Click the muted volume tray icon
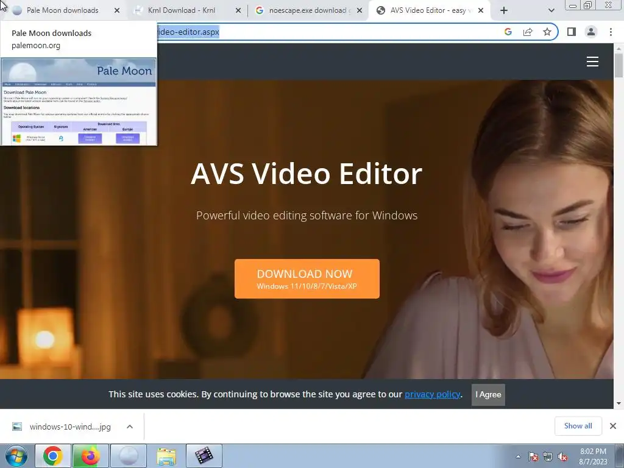 tap(562, 456)
